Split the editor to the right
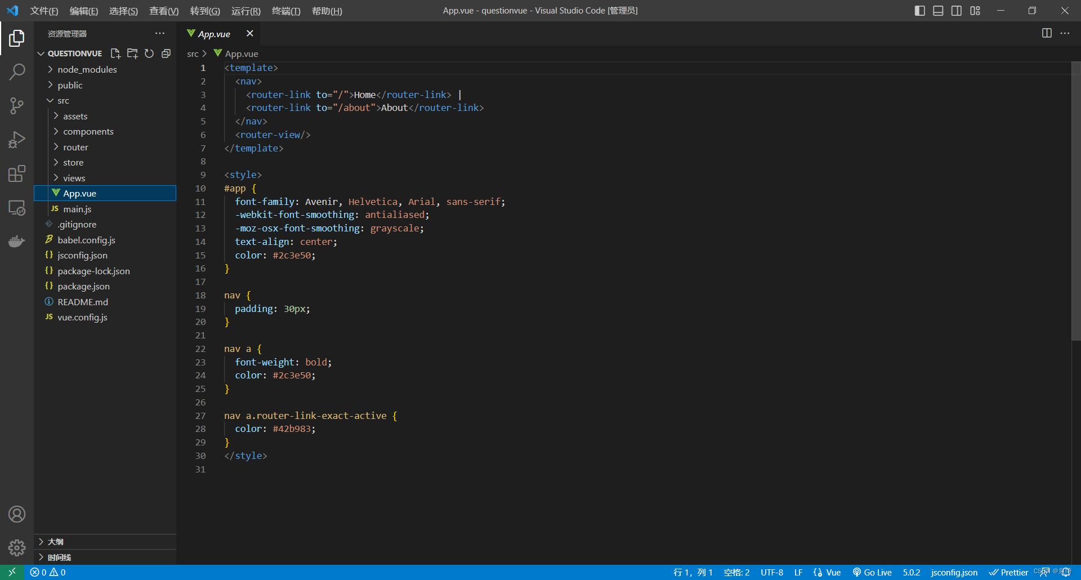Screen dimensions: 1081x580 (x=1047, y=33)
